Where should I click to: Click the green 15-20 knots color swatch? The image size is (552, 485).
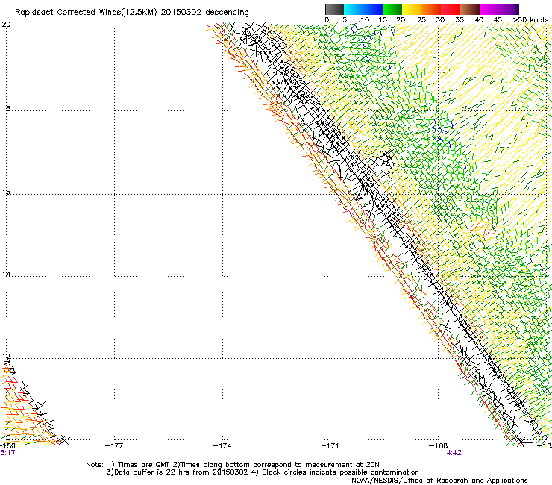[392, 9]
